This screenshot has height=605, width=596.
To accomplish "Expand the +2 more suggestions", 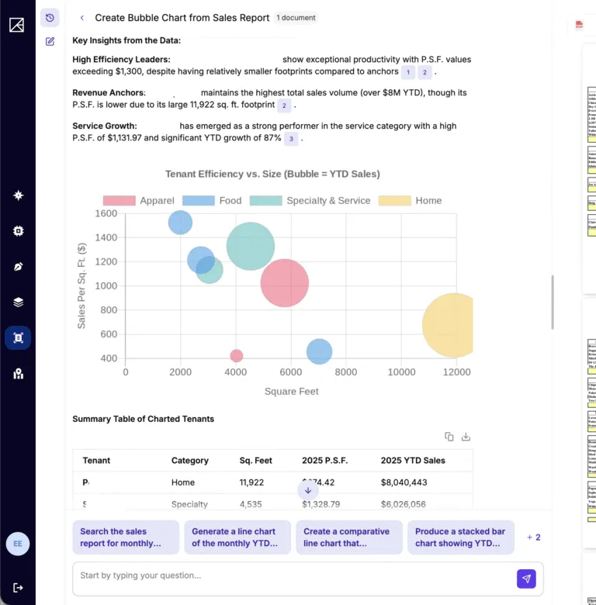I will pos(534,537).
